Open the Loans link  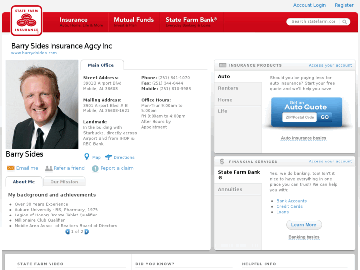click(x=282, y=212)
